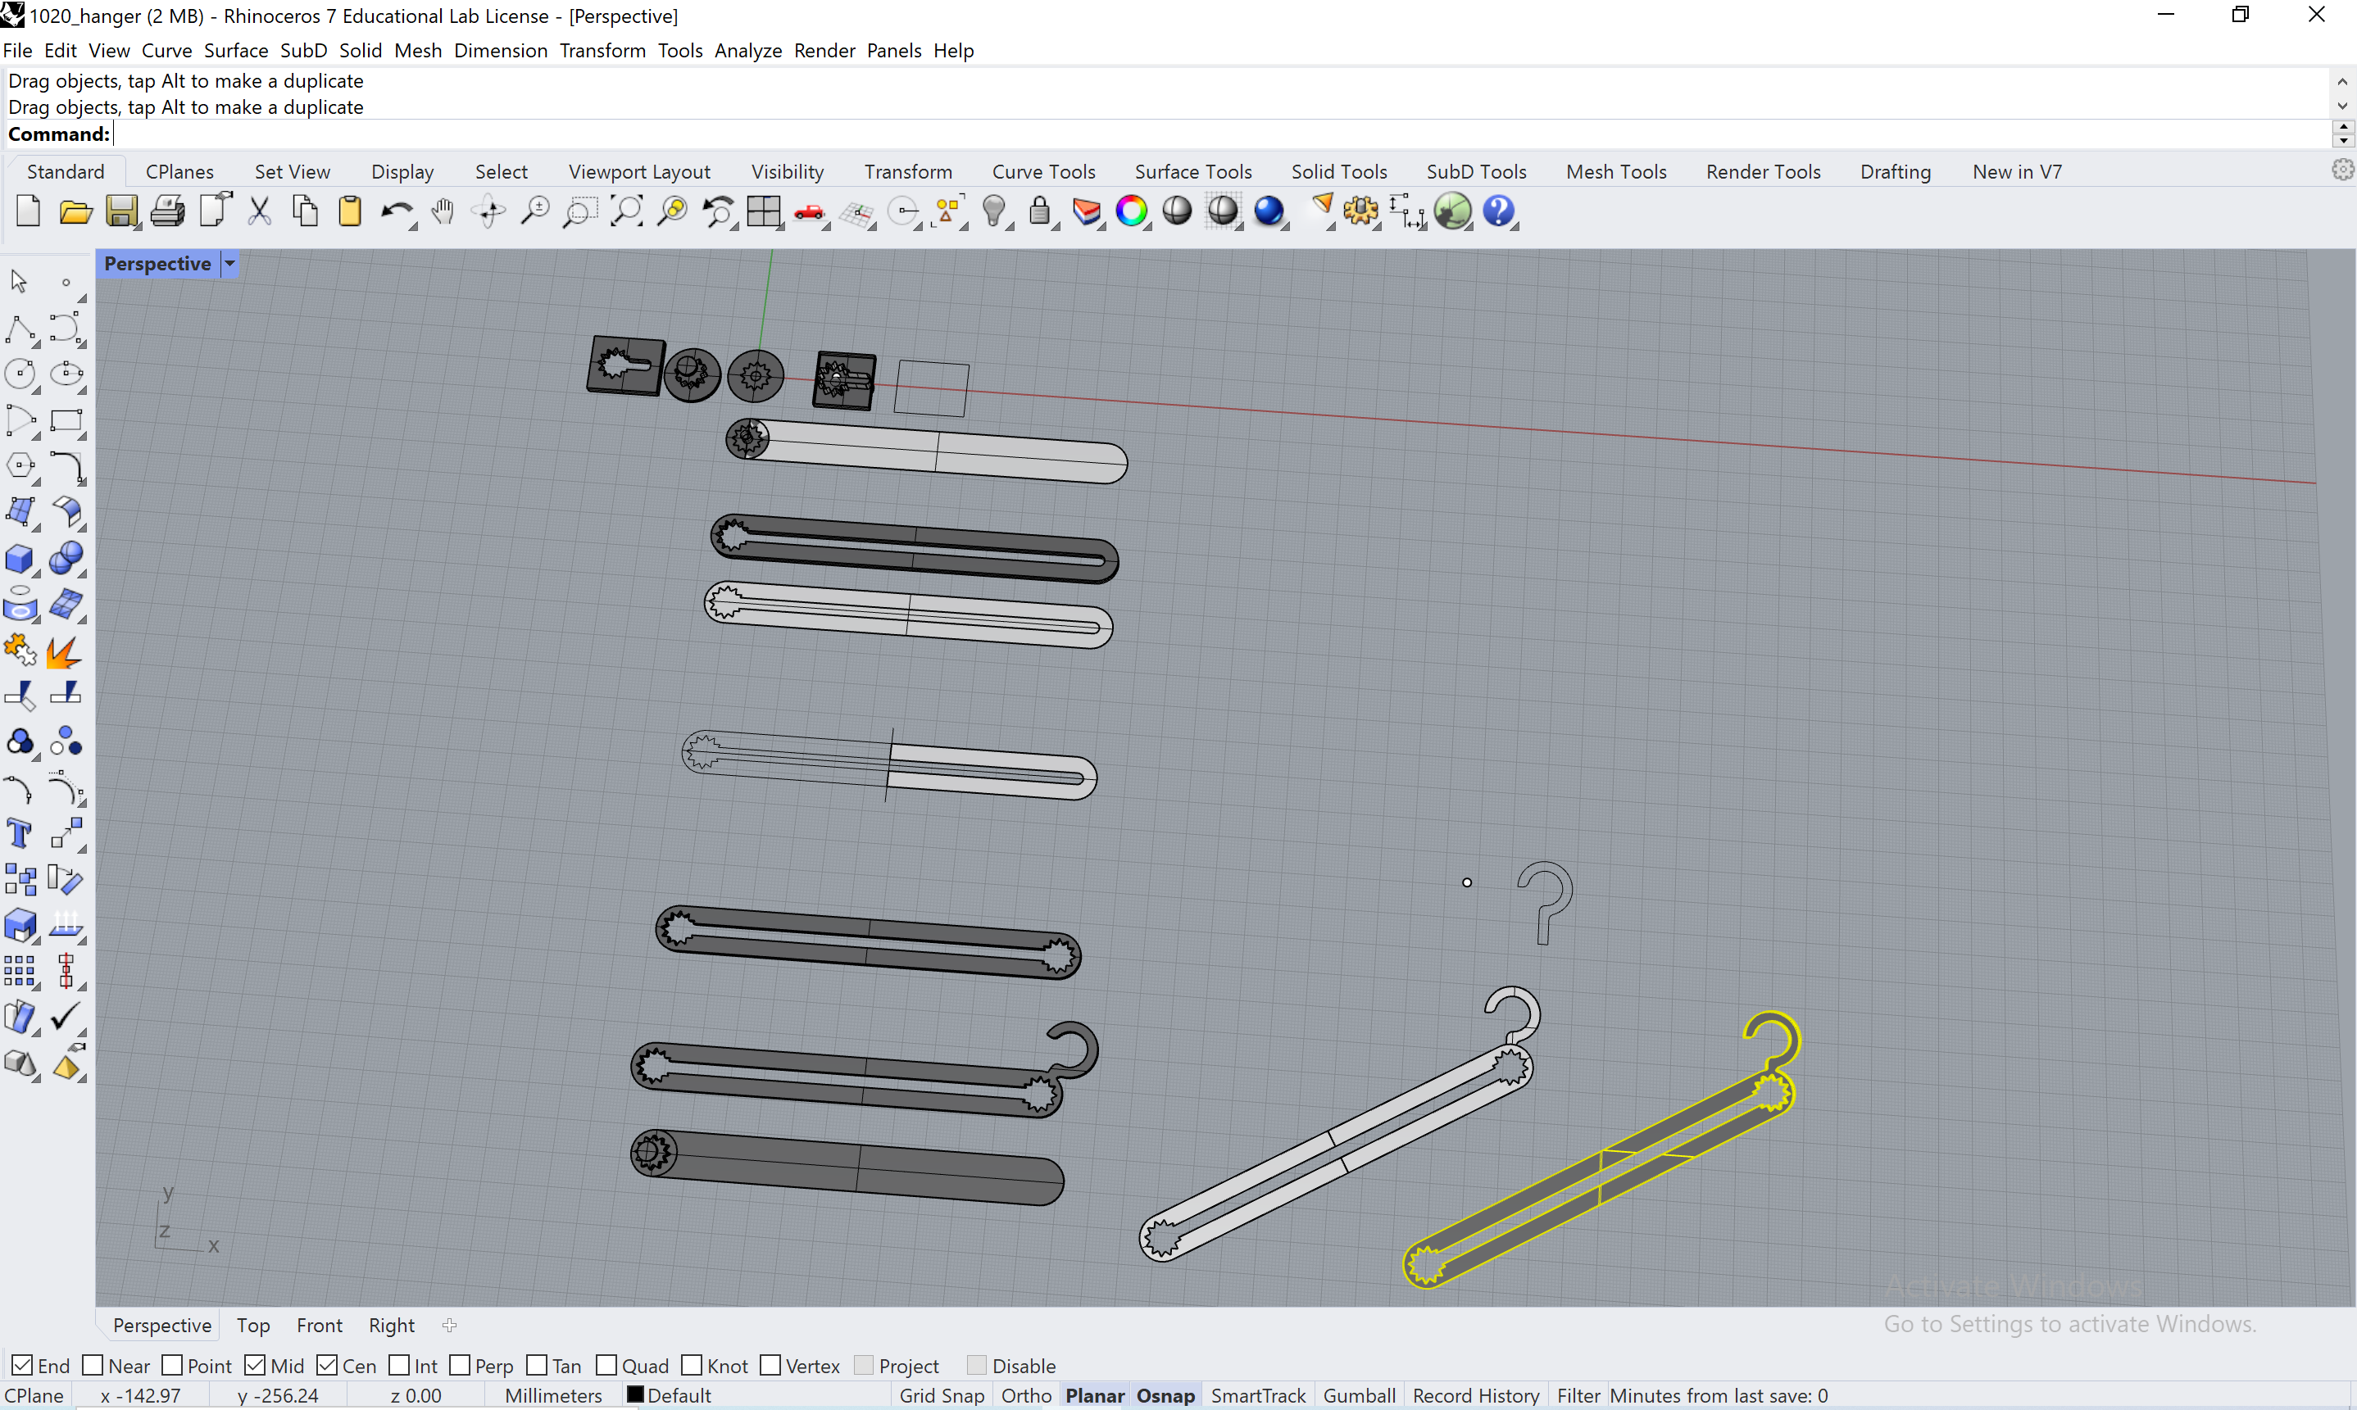
Task: Select the Circle tool in sidebar
Action: pyautogui.click(x=20, y=374)
